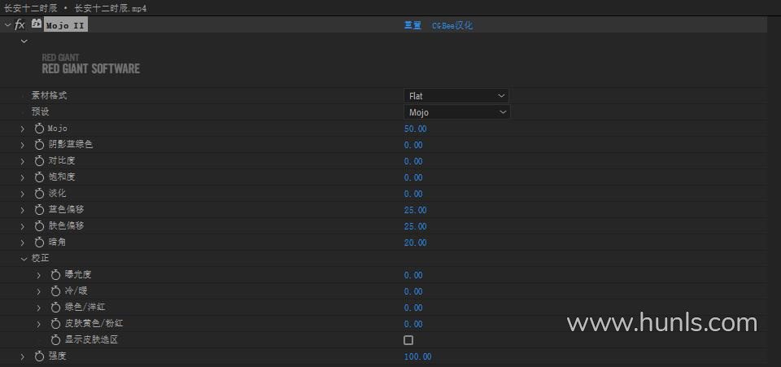Screen dimensions: 781x367
Task: Click the 校正 group label
Action: pyautogui.click(x=41, y=259)
